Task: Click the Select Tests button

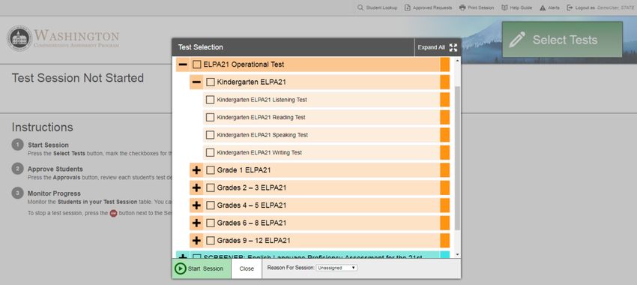Action: pyautogui.click(x=562, y=40)
